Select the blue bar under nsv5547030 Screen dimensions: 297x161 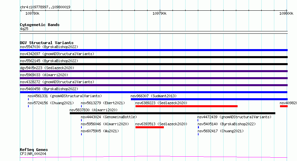tap(154, 50)
